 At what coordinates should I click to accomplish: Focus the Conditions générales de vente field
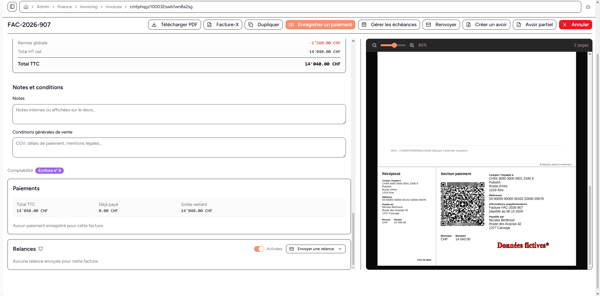(179, 148)
